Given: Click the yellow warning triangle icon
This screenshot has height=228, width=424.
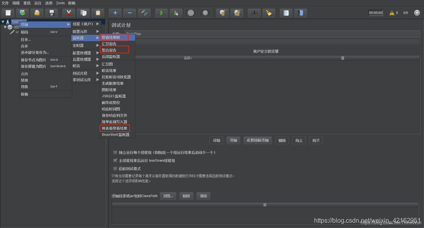Looking at the screenshot, I should pyautogui.click(x=391, y=13).
